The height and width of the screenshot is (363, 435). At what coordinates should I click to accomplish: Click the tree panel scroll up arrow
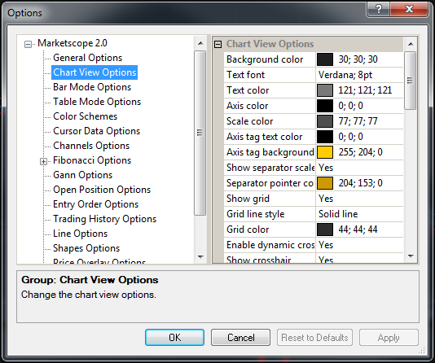pos(200,43)
